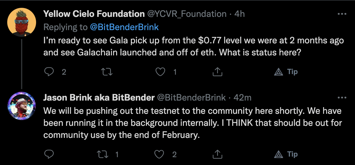Open the @BitBenderBrink mention link
Image resolution: width=355 pixels, height=165 pixels.
tap(124, 27)
